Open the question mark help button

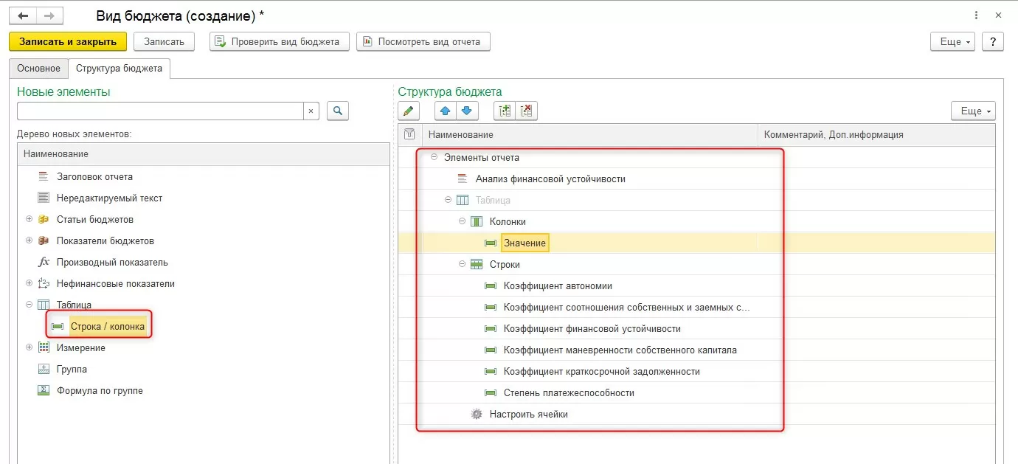[993, 41]
